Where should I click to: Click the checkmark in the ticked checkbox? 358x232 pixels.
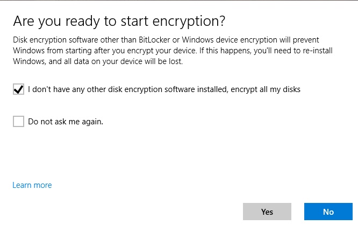[x=18, y=89]
